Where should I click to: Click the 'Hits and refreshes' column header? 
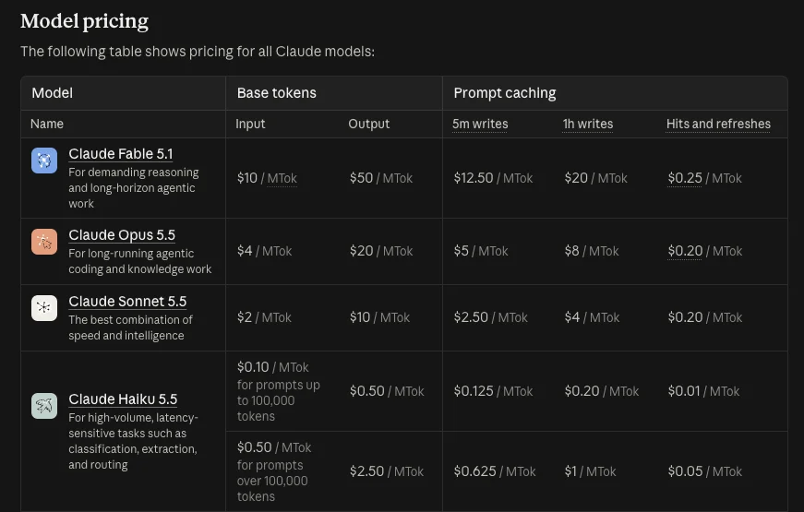click(x=718, y=124)
